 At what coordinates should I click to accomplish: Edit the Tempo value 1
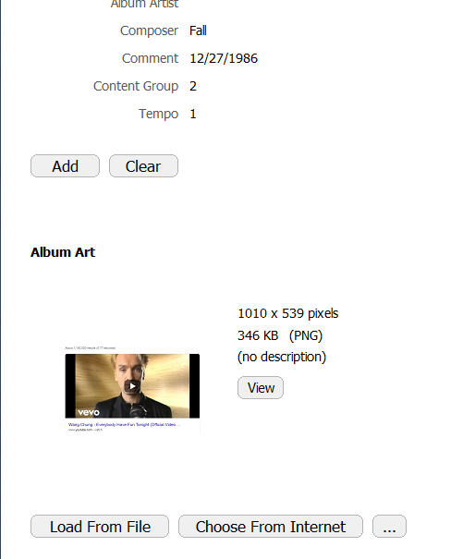tap(193, 114)
